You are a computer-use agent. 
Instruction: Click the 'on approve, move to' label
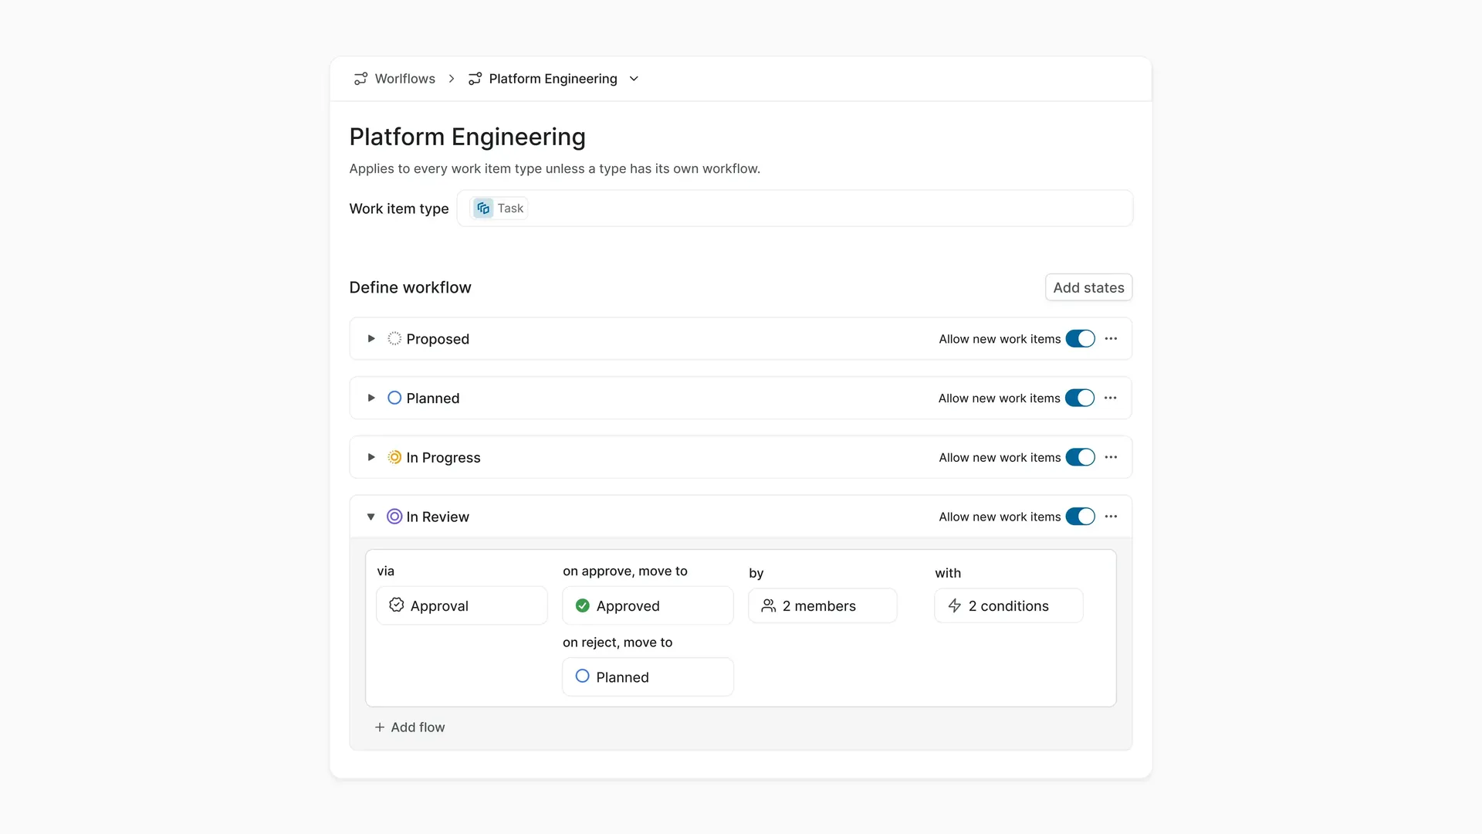click(x=625, y=571)
